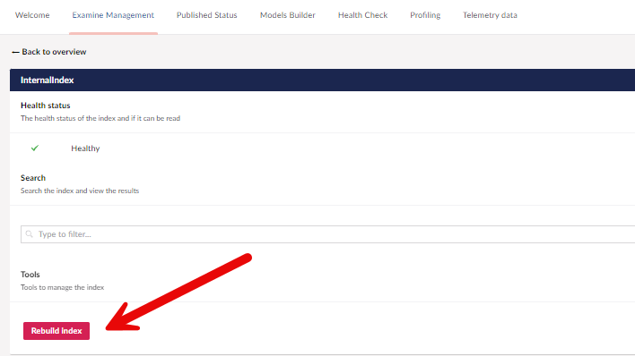Click the green Healthy checkmark icon
Image resolution: width=635 pixels, height=356 pixels.
35,148
